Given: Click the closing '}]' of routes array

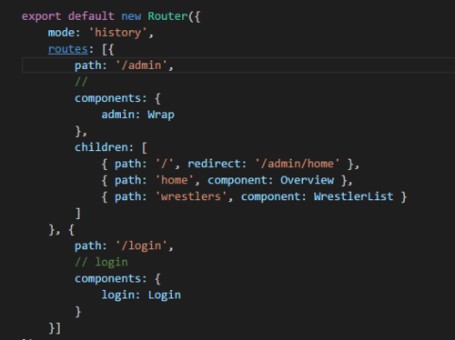Looking at the screenshot, I should pos(55,328).
